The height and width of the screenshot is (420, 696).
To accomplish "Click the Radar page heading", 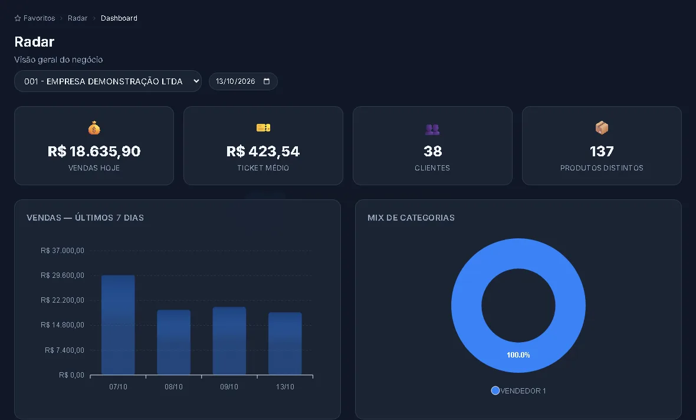I will click(34, 42).
